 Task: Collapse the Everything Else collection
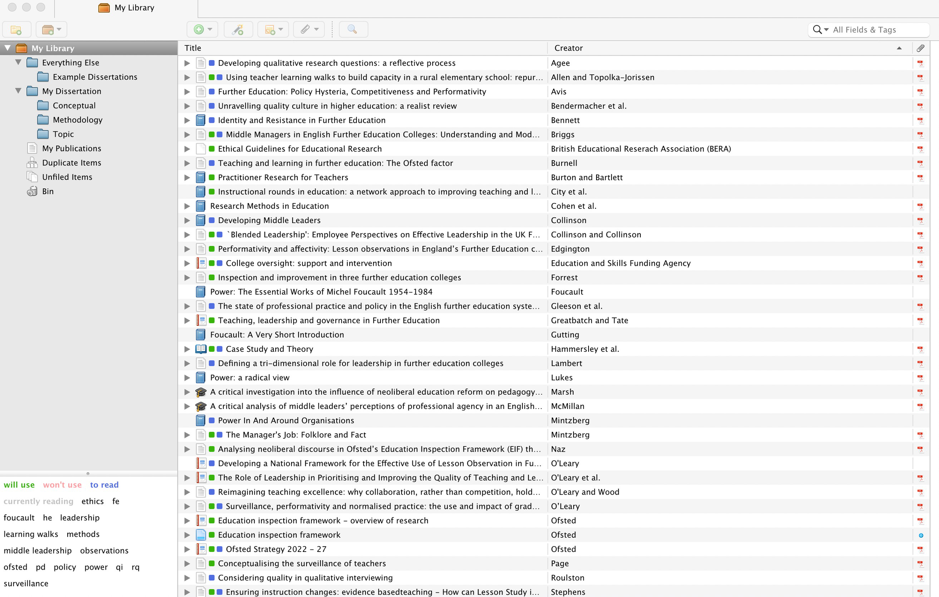pos(18,62)
